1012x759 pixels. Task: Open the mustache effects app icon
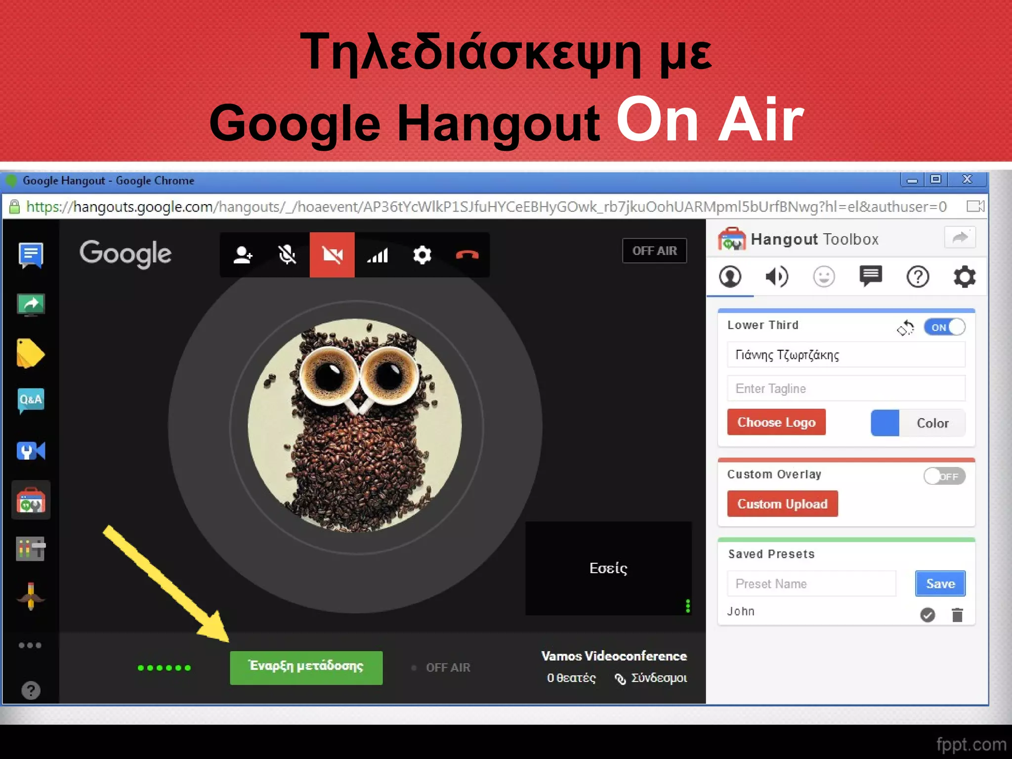[x=31, y=596]
